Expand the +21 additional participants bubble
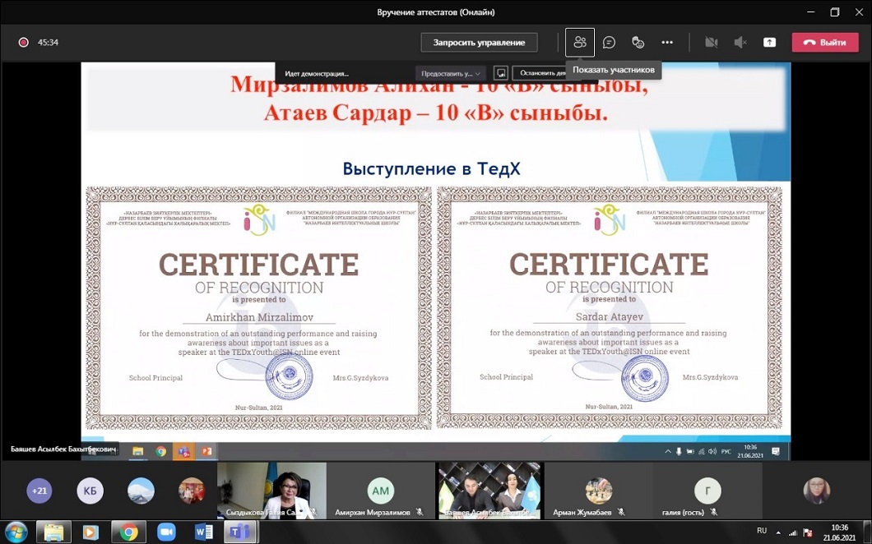The image size is (872, 544). click(39, 491)
